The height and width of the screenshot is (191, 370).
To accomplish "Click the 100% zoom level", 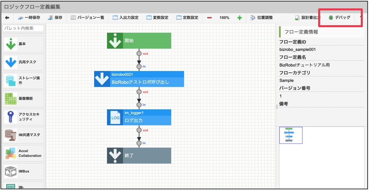I will tap(224, 18).
